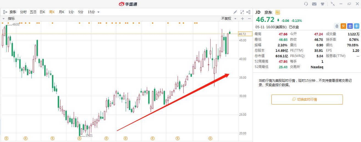Switch to the 分时 intraday tab
The width and height of the screenshot is (361, 142).
(x=23, y=12)
